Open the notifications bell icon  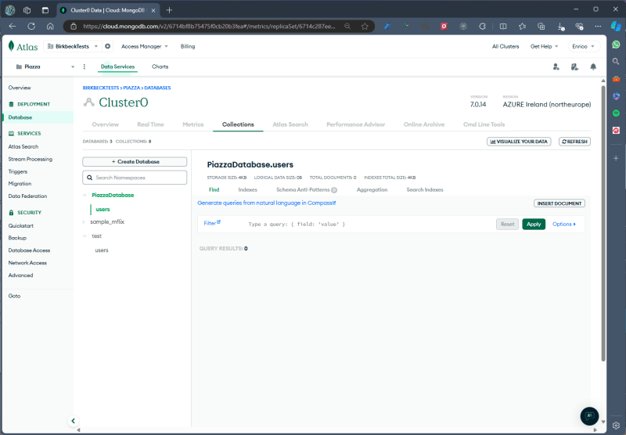tap(593, 67)
